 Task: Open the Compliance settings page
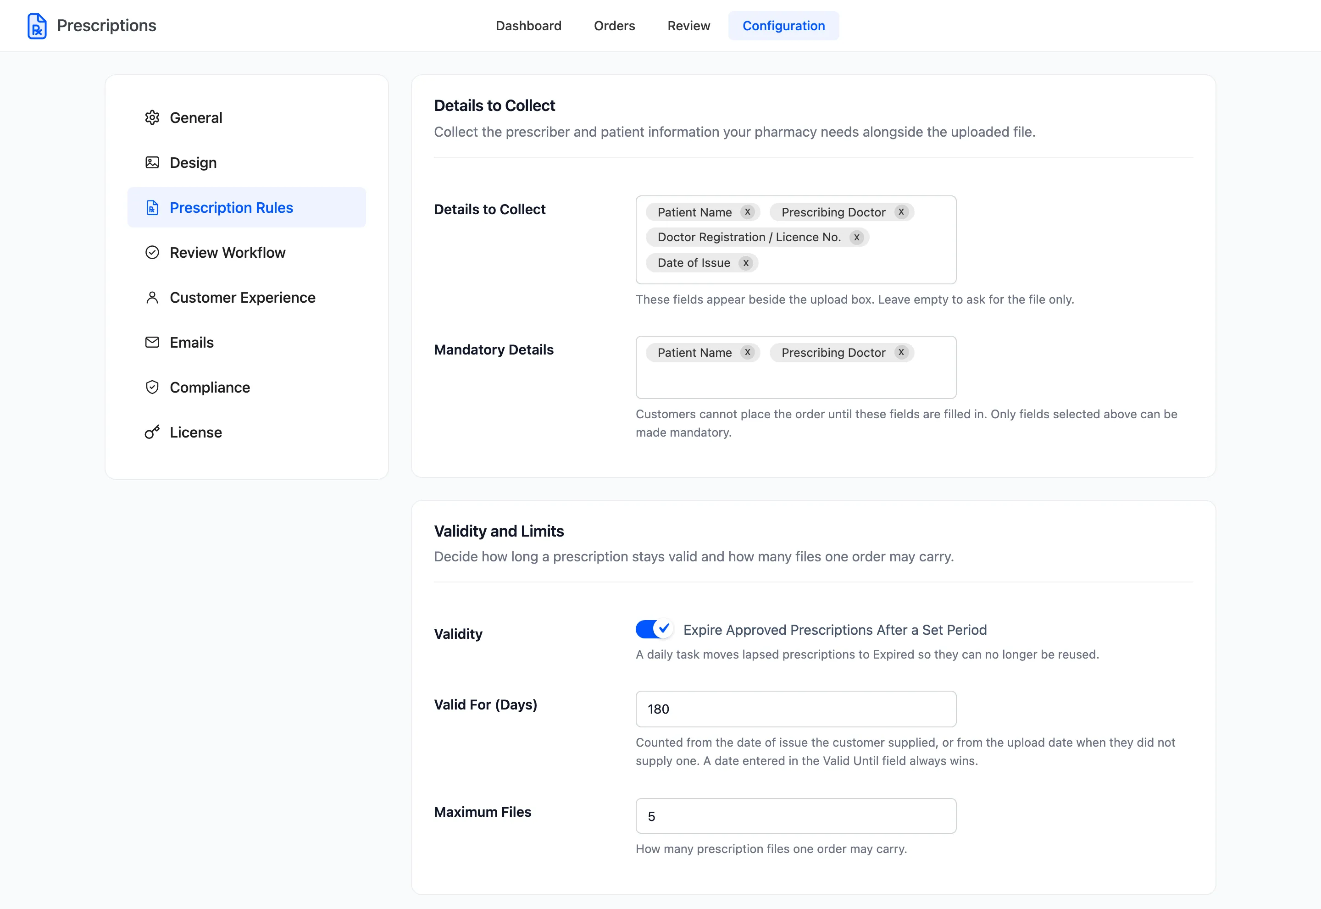(x=247, y=387)
